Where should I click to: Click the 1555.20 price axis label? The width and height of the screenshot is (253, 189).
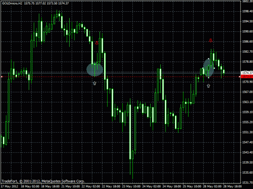[247, 122]
